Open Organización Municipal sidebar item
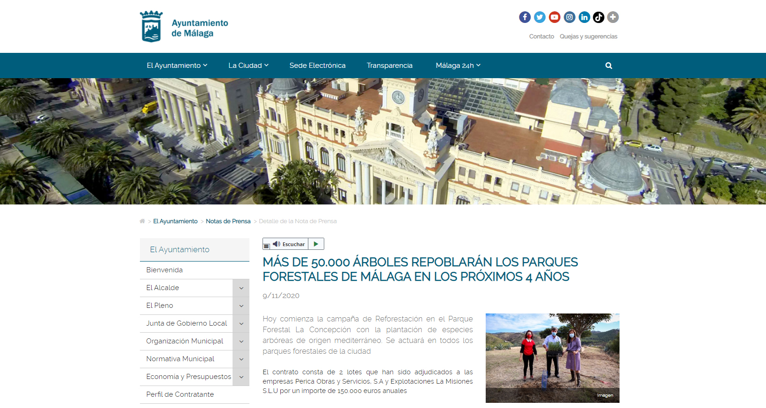Image resolution: width=766 pixels, height=408 pixels. [x=186, y=341]
